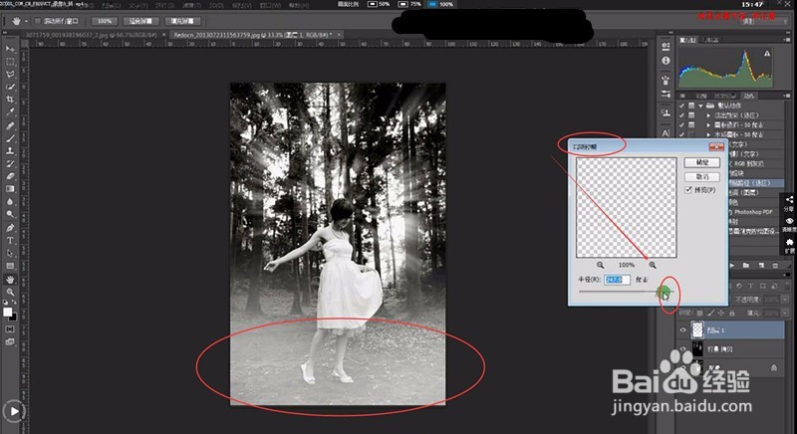The image size is (797, 434).
Task: Toggle checkmark for third action row
Action: pos(681,124)
